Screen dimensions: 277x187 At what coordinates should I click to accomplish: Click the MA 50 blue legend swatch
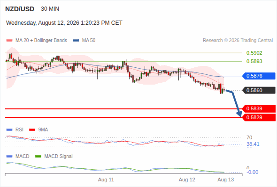click(76, 41)
